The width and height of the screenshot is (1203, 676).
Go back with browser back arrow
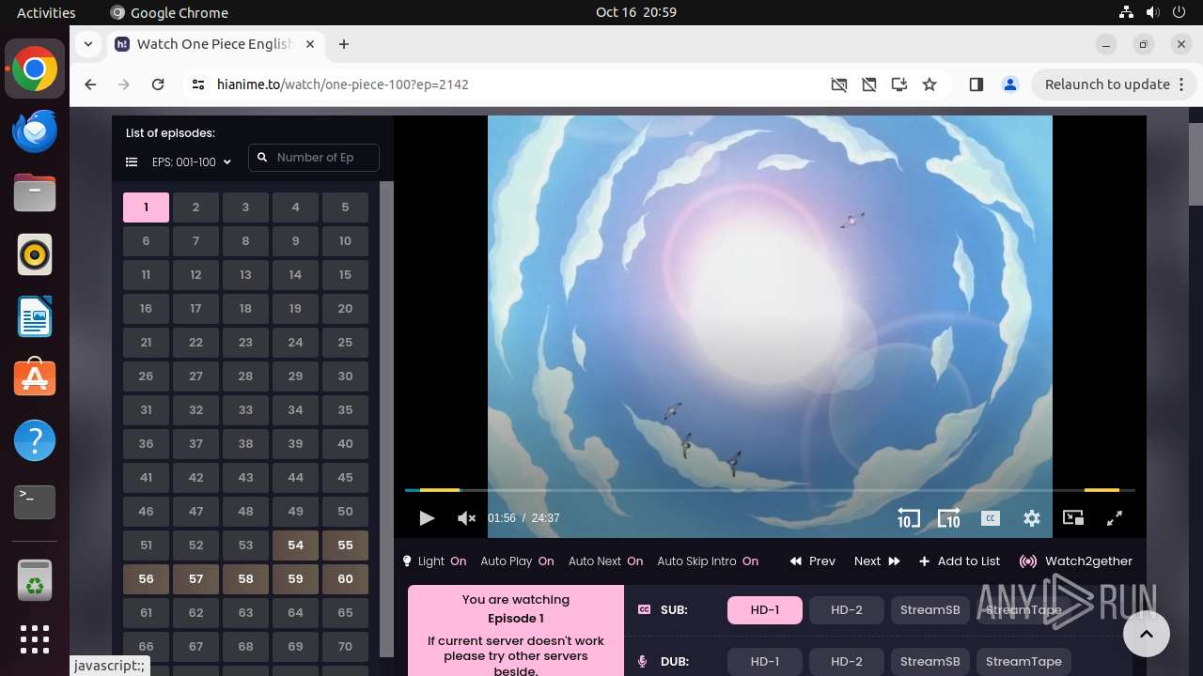(90, 84)
